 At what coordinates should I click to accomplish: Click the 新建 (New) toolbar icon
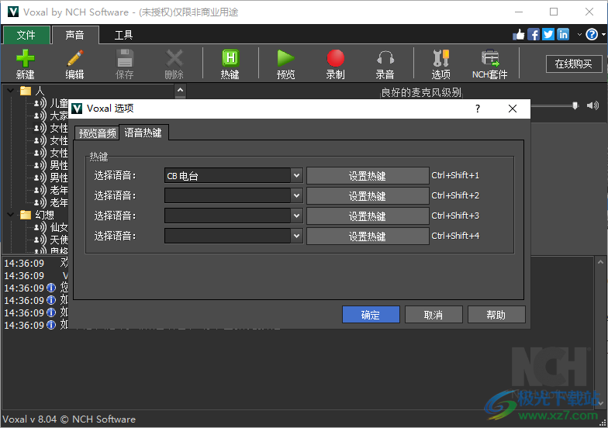point(25,64)
